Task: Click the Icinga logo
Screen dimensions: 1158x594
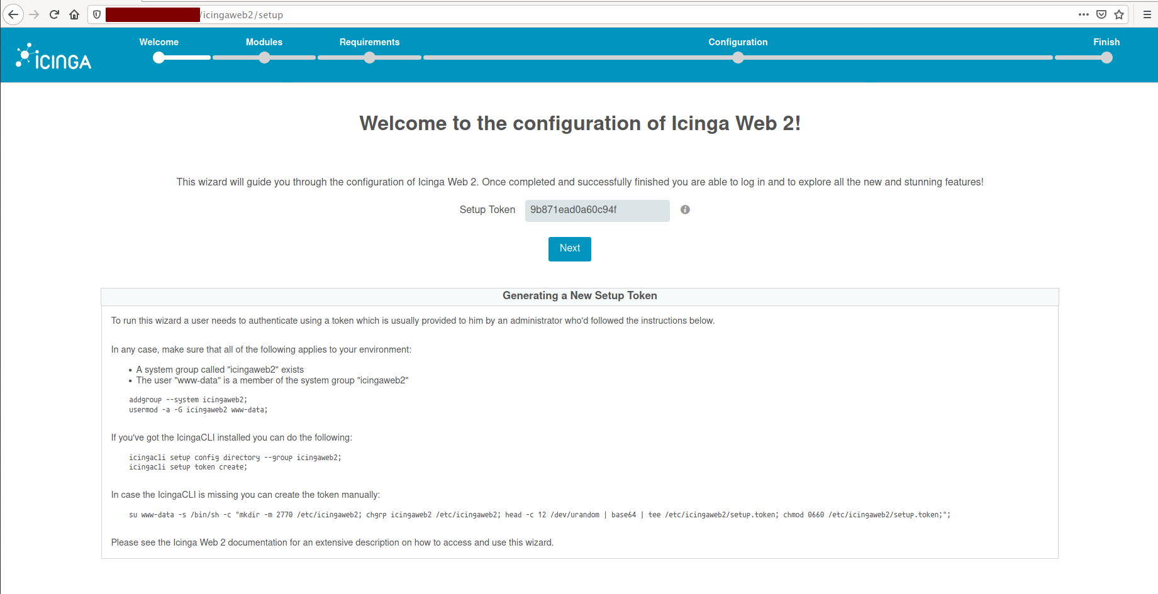Action: click(53, 56)
